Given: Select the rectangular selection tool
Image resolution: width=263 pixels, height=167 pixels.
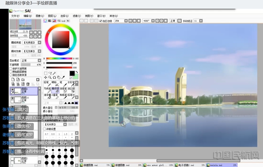Looking at the screenshot, I should [46, 73].
